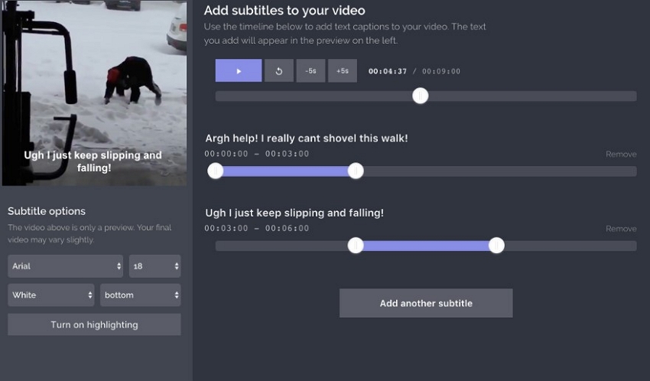Turn on highlighting
650x381 pixels.
coord(94,324)
